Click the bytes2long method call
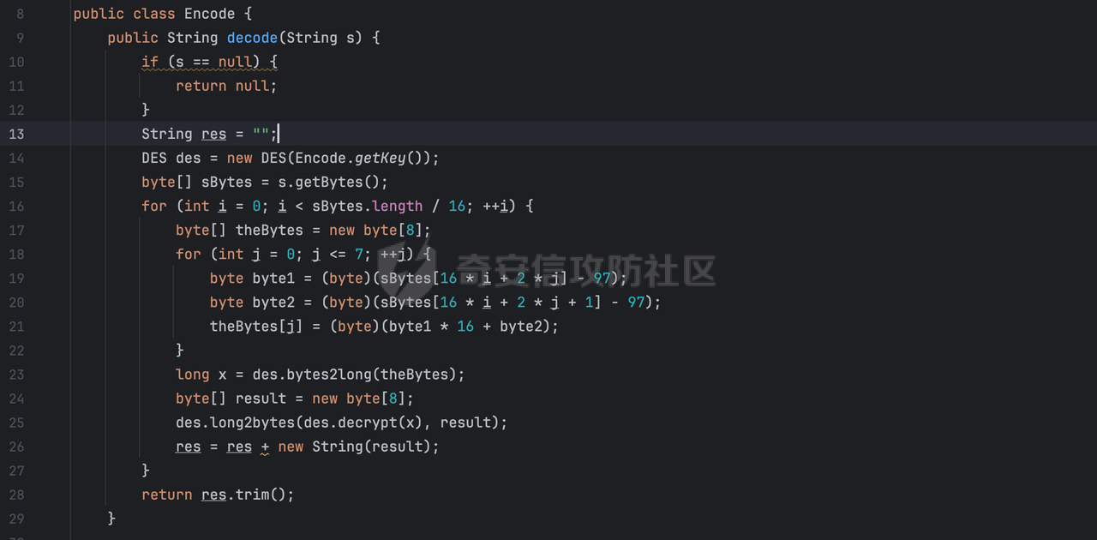 [333, 375]
